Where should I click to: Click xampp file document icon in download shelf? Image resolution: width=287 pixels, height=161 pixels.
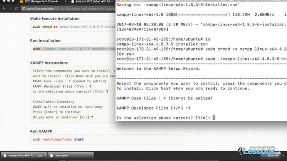(x=5, y=156)
